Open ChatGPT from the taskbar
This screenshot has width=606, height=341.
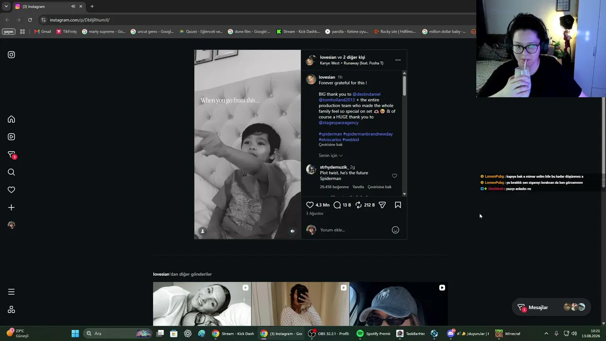point(188,333)
